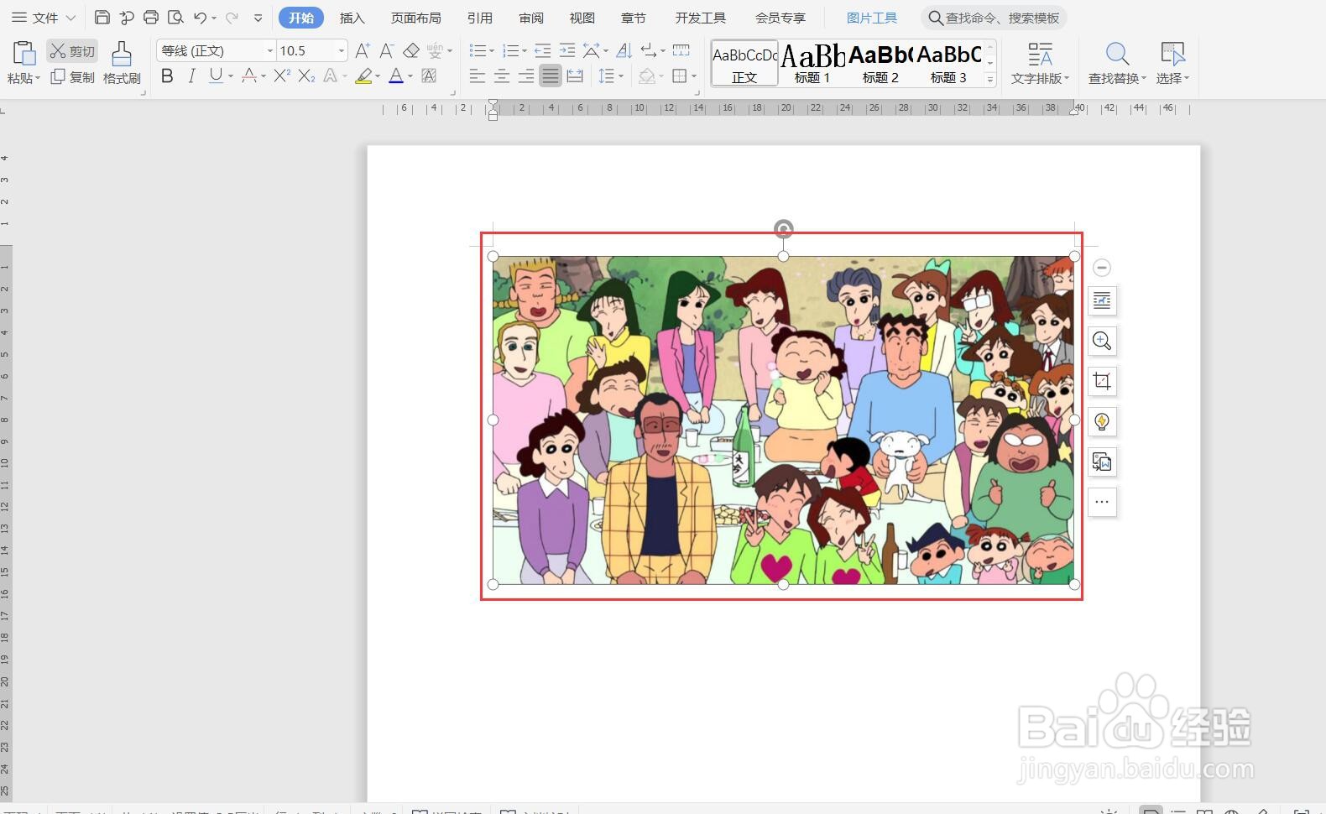The image size is (1326, 814).
Task: Open Print Preview from quick access toolbar
Action: [x=175, y=17]
